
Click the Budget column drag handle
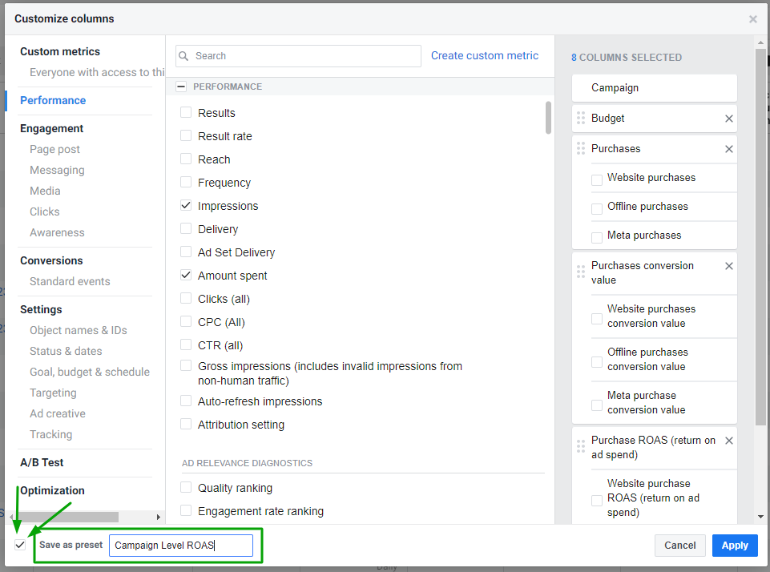click(x=581, y=119)
